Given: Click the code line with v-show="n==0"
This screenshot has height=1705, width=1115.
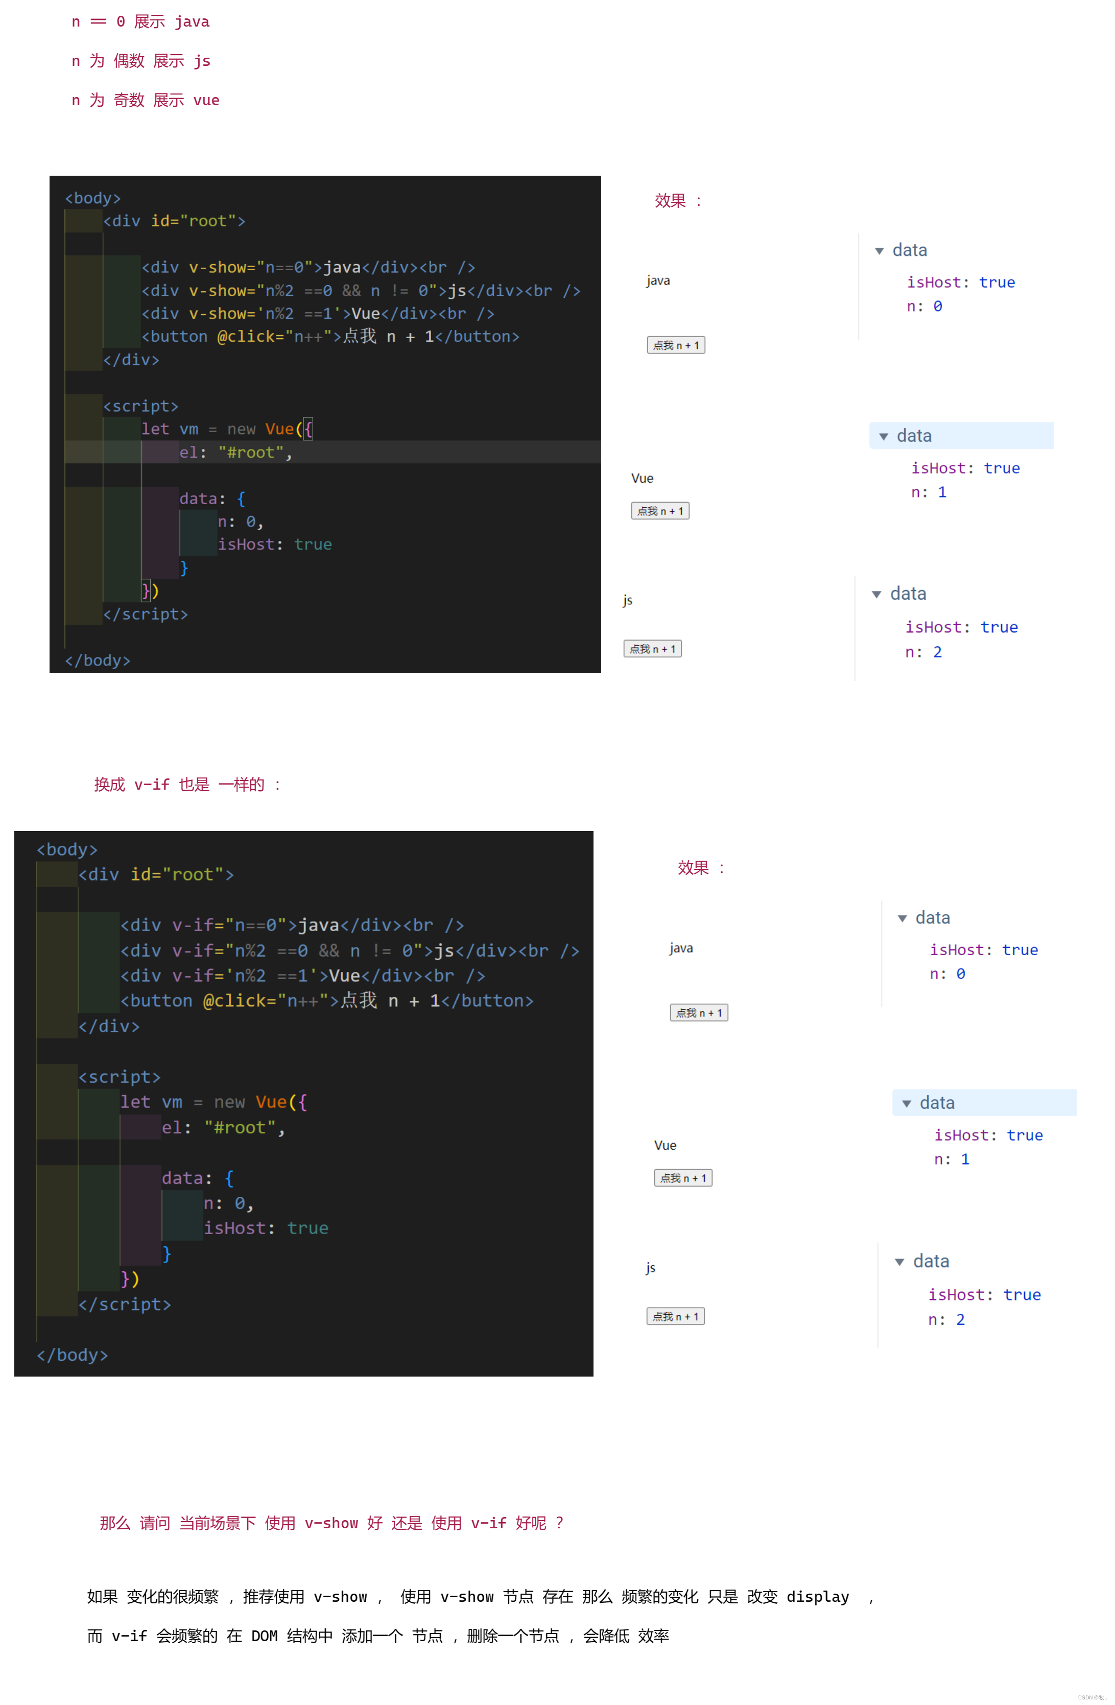Looking at the screenshot, I should [308, 267].
